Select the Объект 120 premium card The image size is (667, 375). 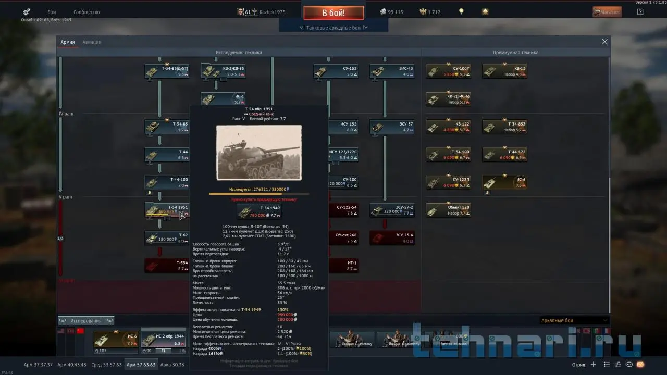pyautogui.click(x=448, y=210)
